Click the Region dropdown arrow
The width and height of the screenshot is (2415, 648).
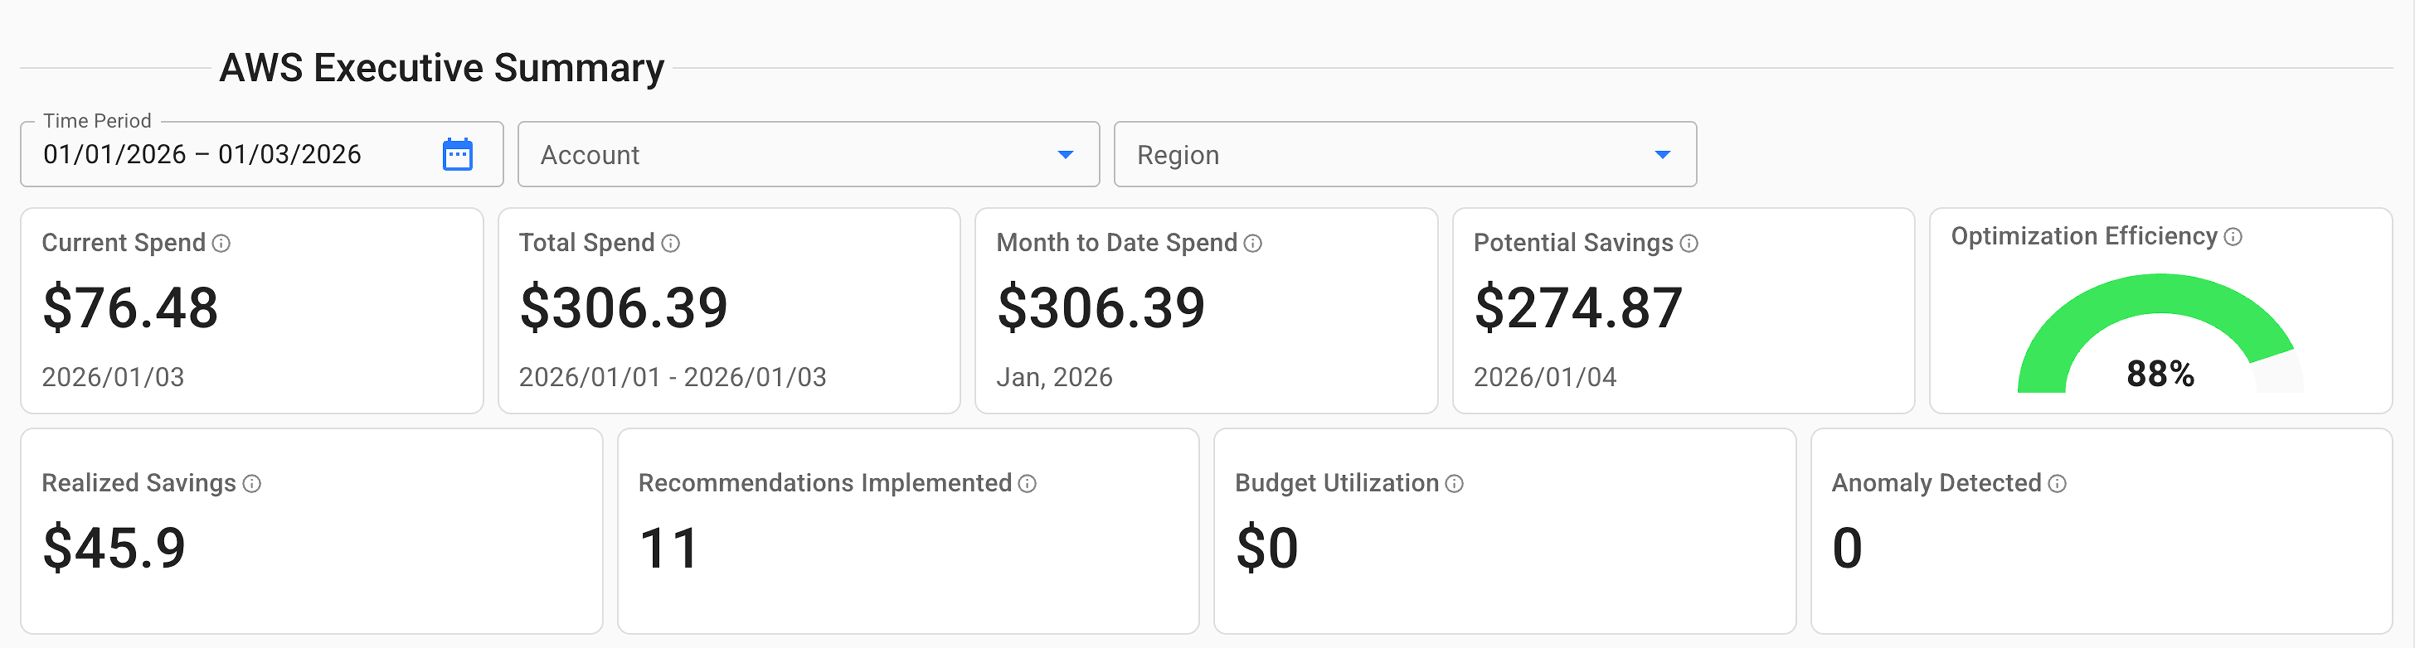point(1662,155)
